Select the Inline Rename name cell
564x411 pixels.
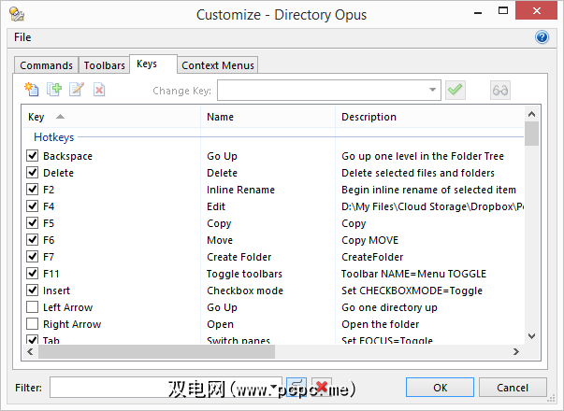[240, 190]
